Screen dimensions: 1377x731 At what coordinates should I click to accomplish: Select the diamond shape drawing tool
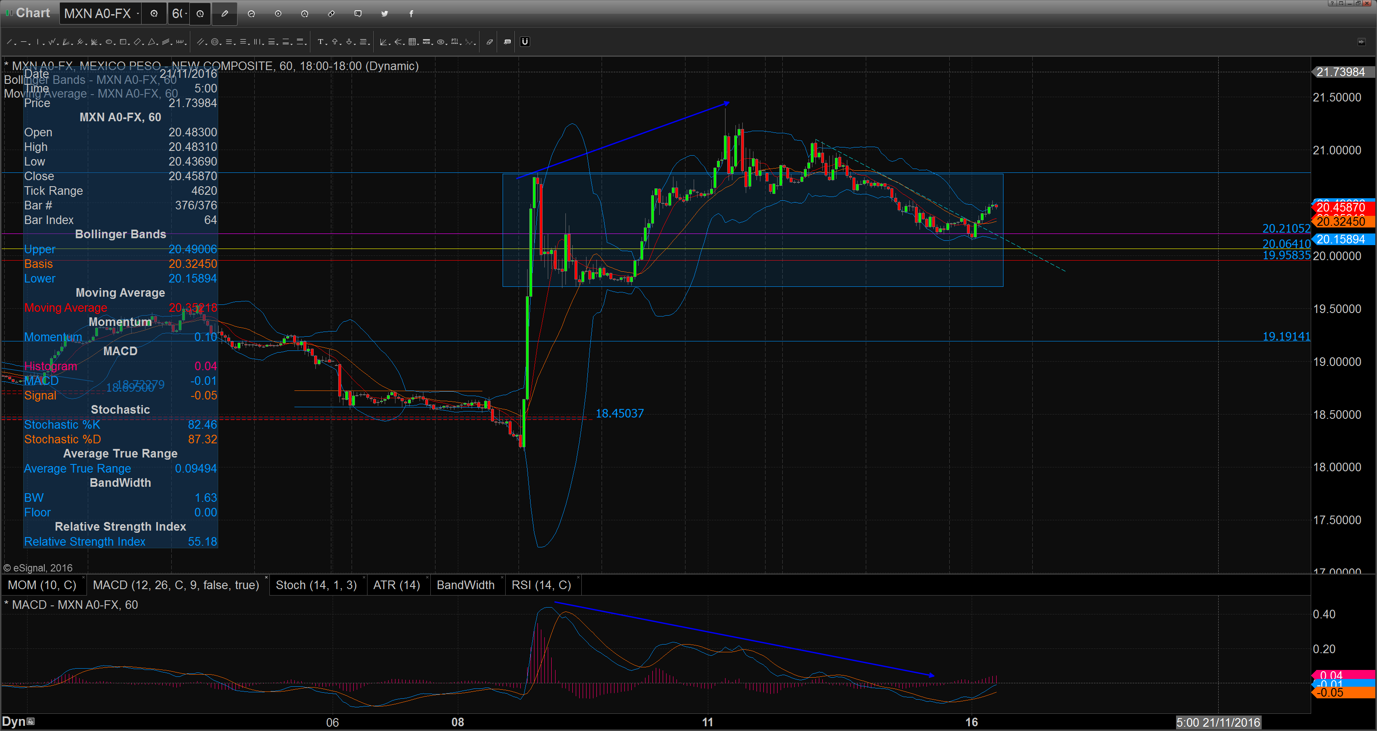137,42
